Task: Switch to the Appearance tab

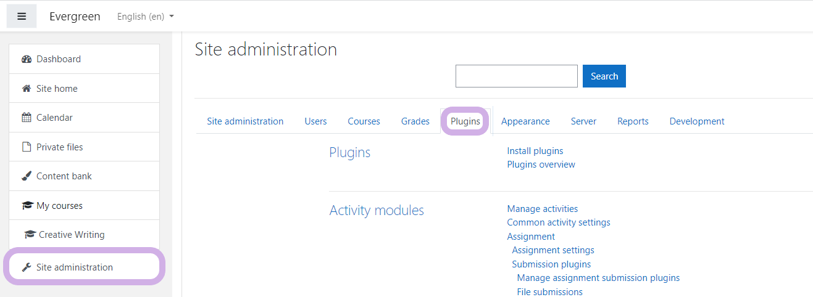Action: pyautogui.click(x=525, y=121)
